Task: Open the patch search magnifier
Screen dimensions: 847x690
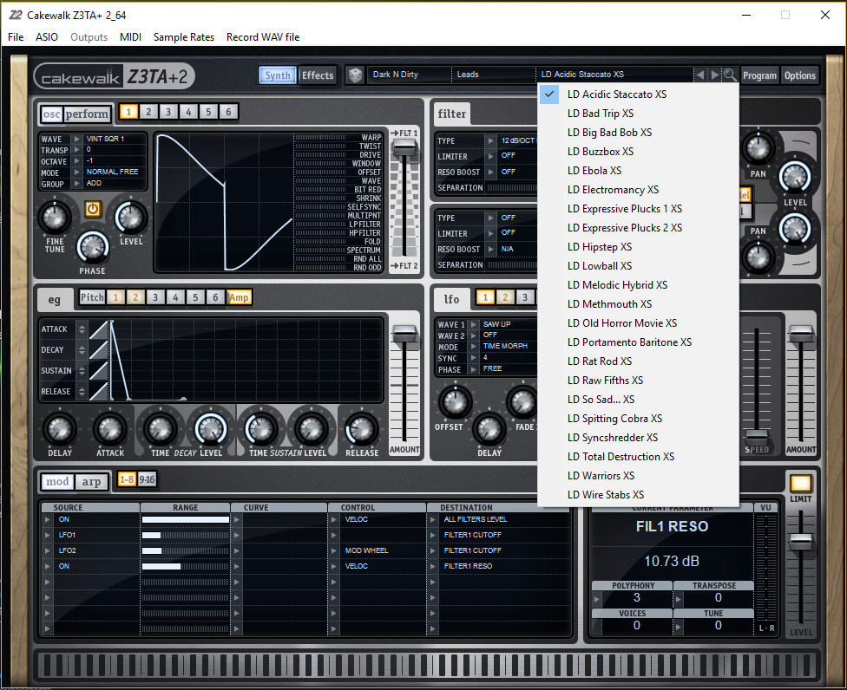Action: pos(731,74)
